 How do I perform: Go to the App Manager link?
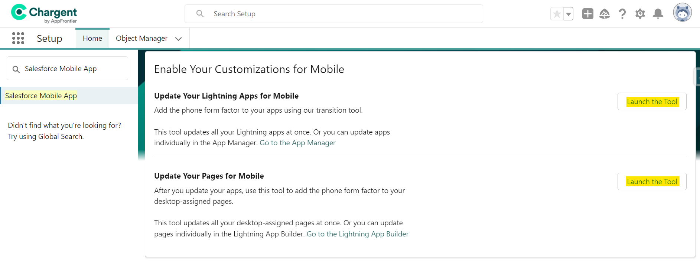[297, 143]
